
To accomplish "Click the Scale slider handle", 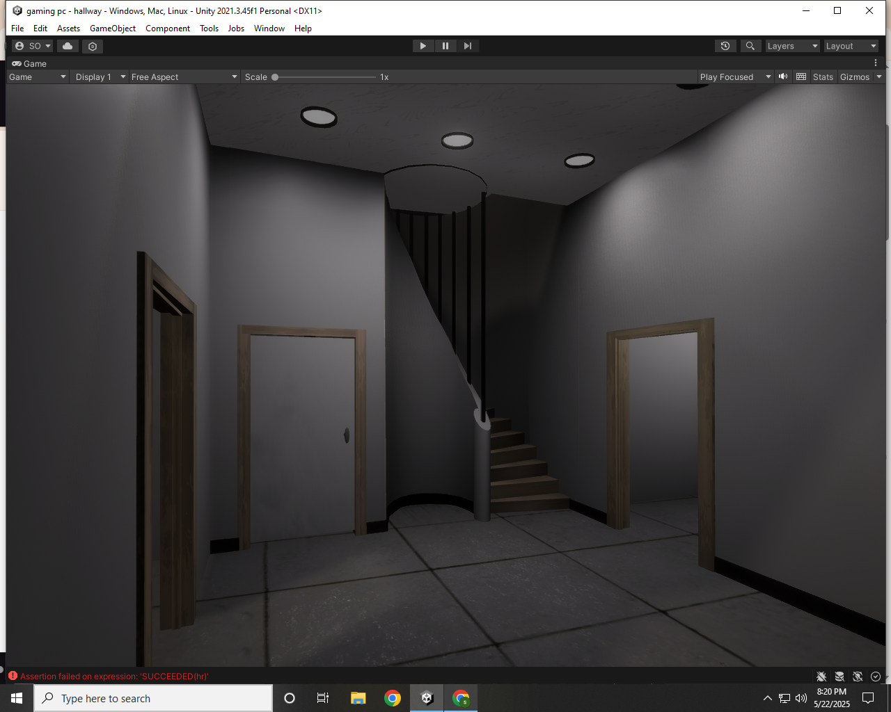I will pyautogui.click(x=275, y=77).
